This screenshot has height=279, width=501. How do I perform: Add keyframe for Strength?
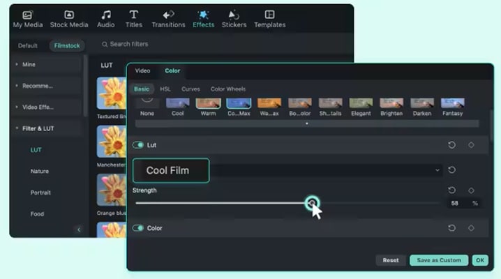click(471, 190)
